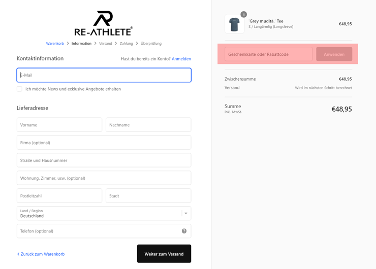Click the RE-ATHLETE logo

point(103,23)
